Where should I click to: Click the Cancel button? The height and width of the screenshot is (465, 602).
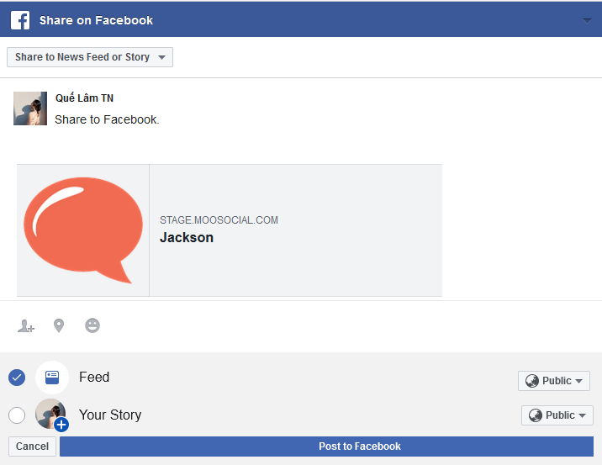[x=32, y=447]
